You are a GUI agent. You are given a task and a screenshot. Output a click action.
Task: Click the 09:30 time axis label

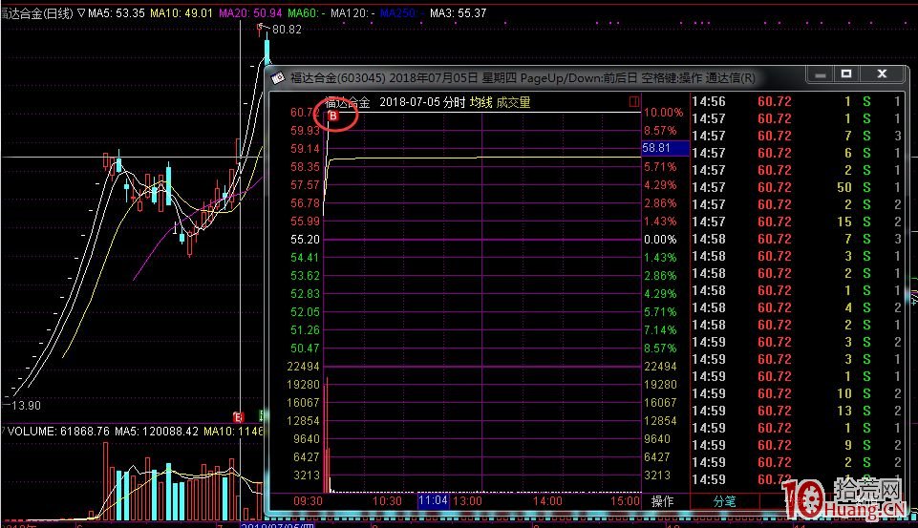click(x=308, y=501)
